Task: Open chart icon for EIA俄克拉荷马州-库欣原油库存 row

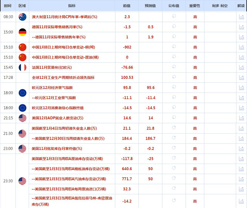Action: coord(241,201)
